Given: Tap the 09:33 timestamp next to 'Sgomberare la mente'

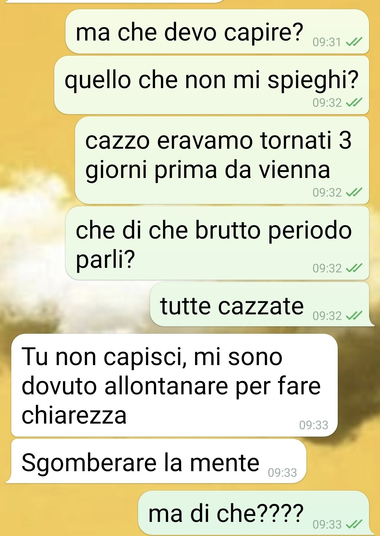Looking at the screenshot, I should pos(282,473).
